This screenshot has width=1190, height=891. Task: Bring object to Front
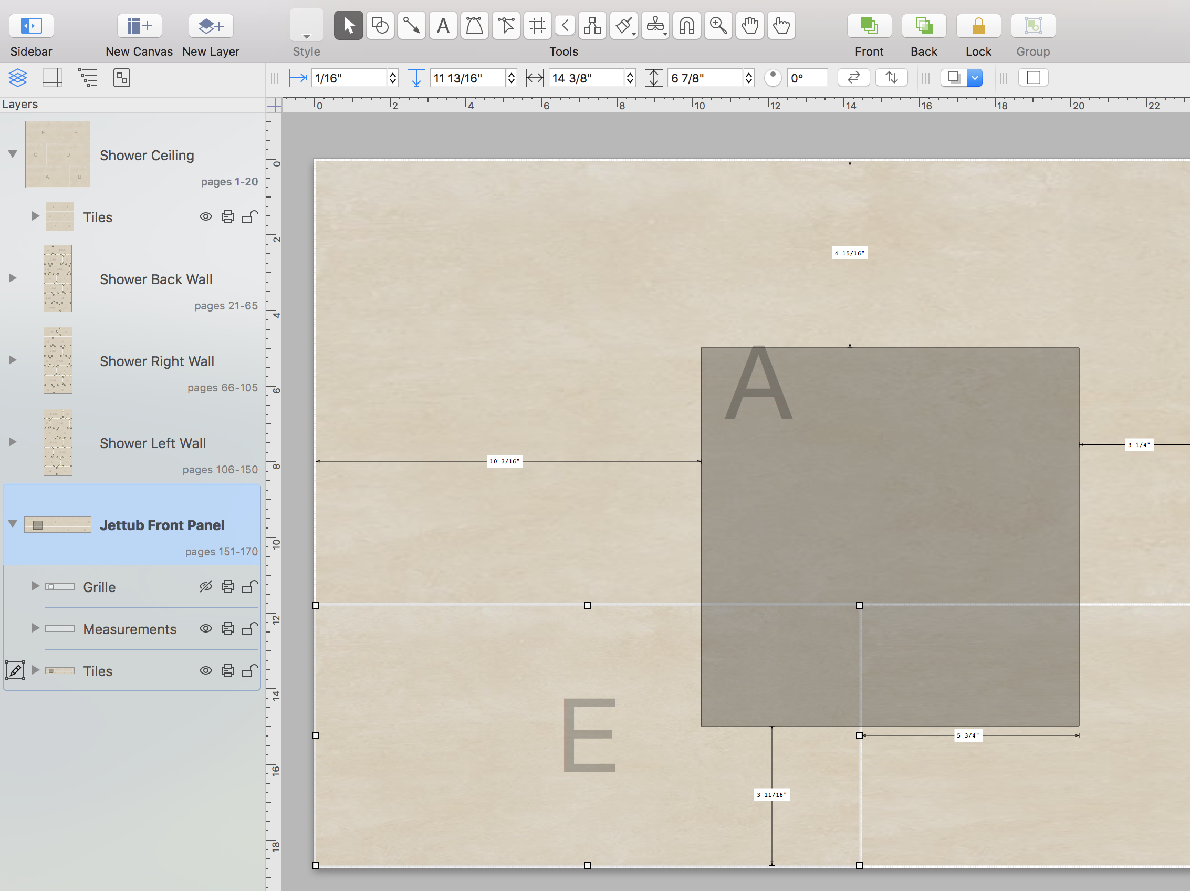click(869, 25)
